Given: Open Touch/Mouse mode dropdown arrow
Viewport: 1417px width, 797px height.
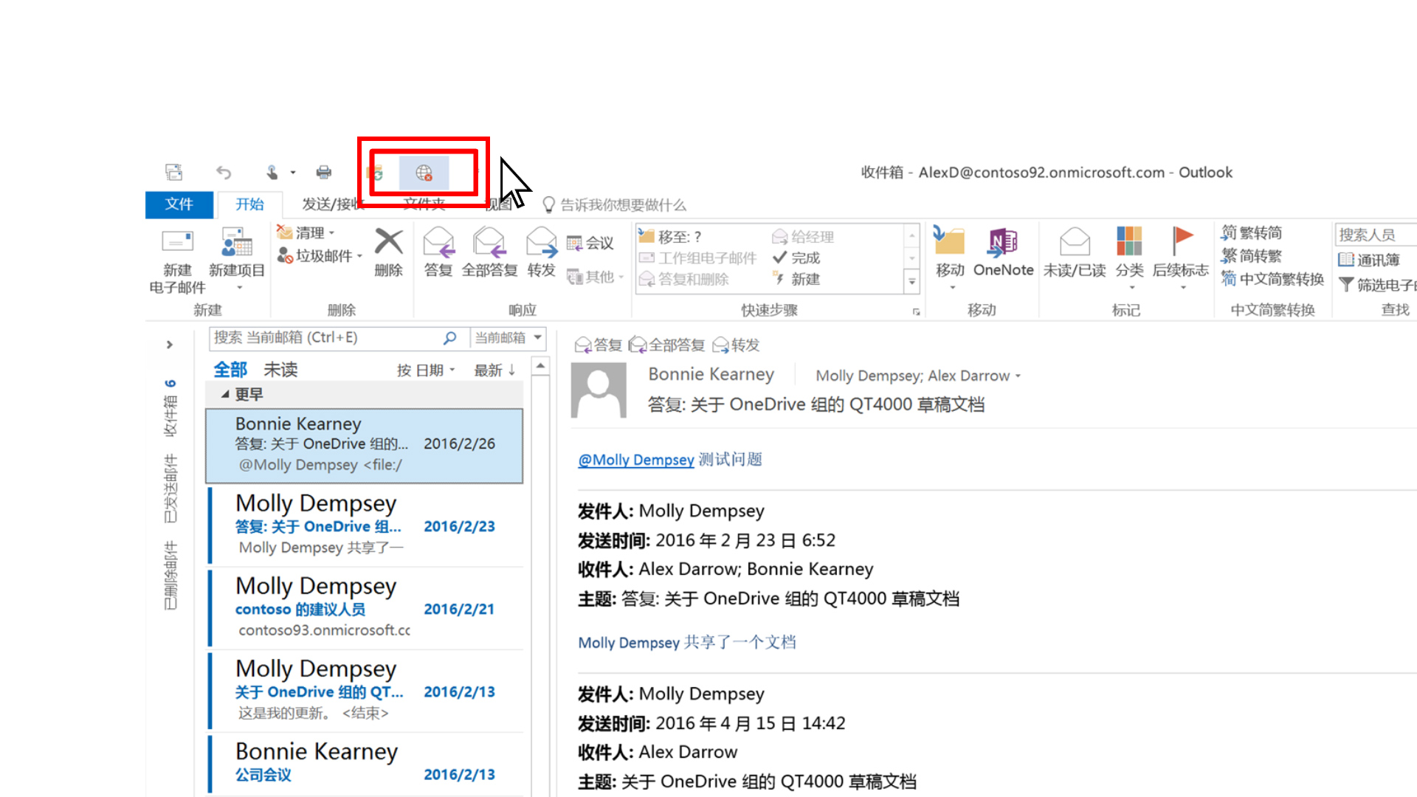Looking at the screenshot, I should pos(293,173).
